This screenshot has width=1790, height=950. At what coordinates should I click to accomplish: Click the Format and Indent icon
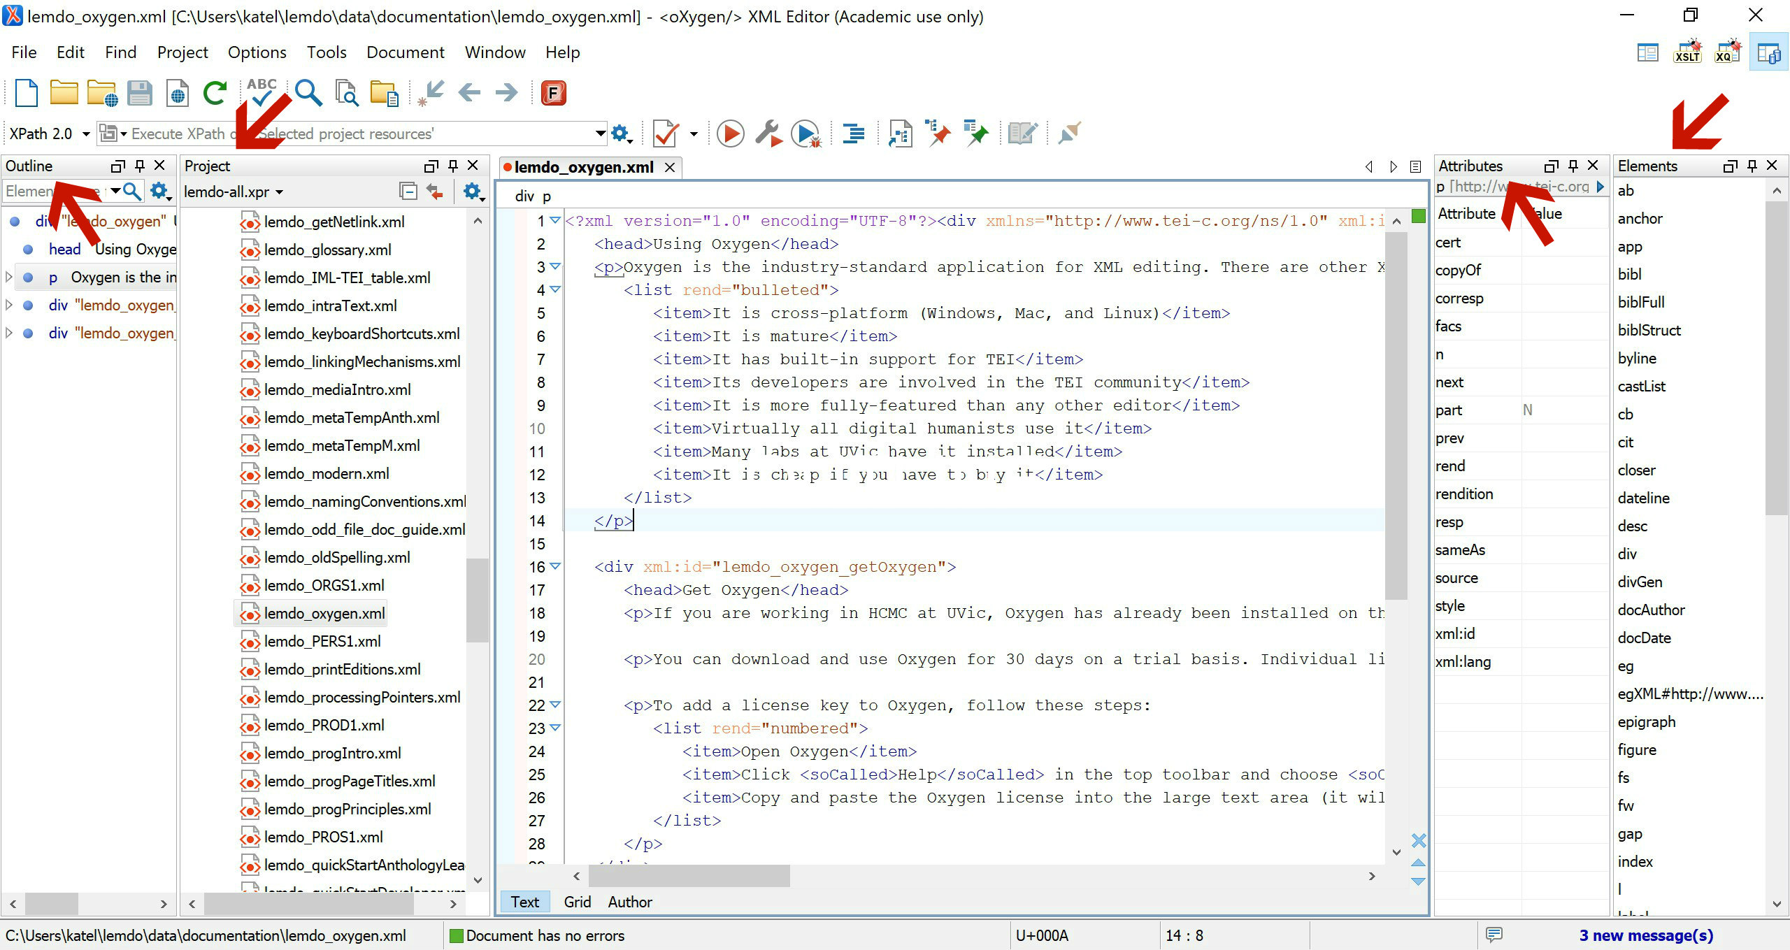853,133
